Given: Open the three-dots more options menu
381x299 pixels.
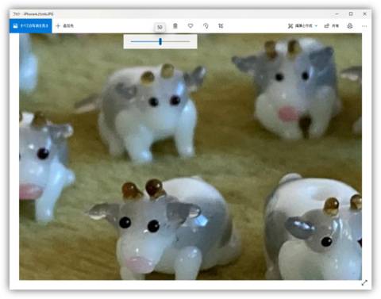Looking at the screenshot, I should pos(364,26).
